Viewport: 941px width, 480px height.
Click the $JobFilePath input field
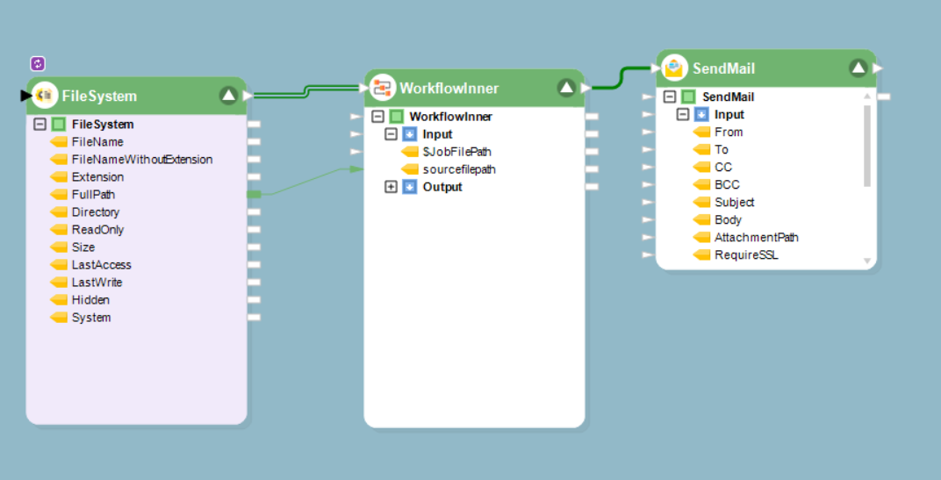(x=456, y=152)
